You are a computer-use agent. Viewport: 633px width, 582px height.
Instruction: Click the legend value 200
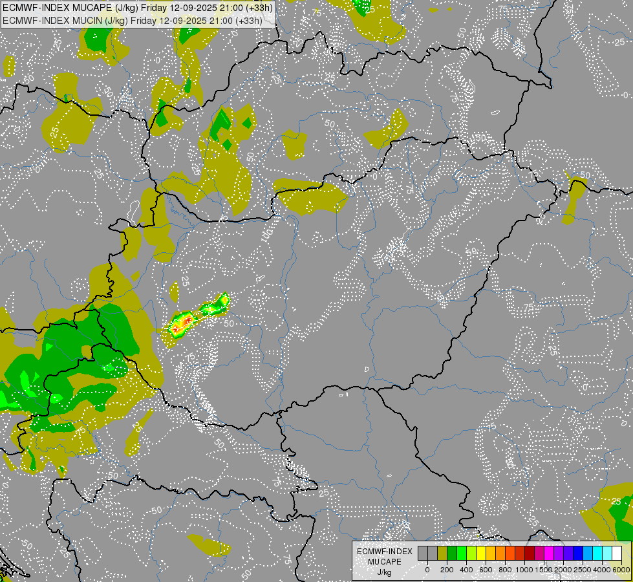(447, 570)
